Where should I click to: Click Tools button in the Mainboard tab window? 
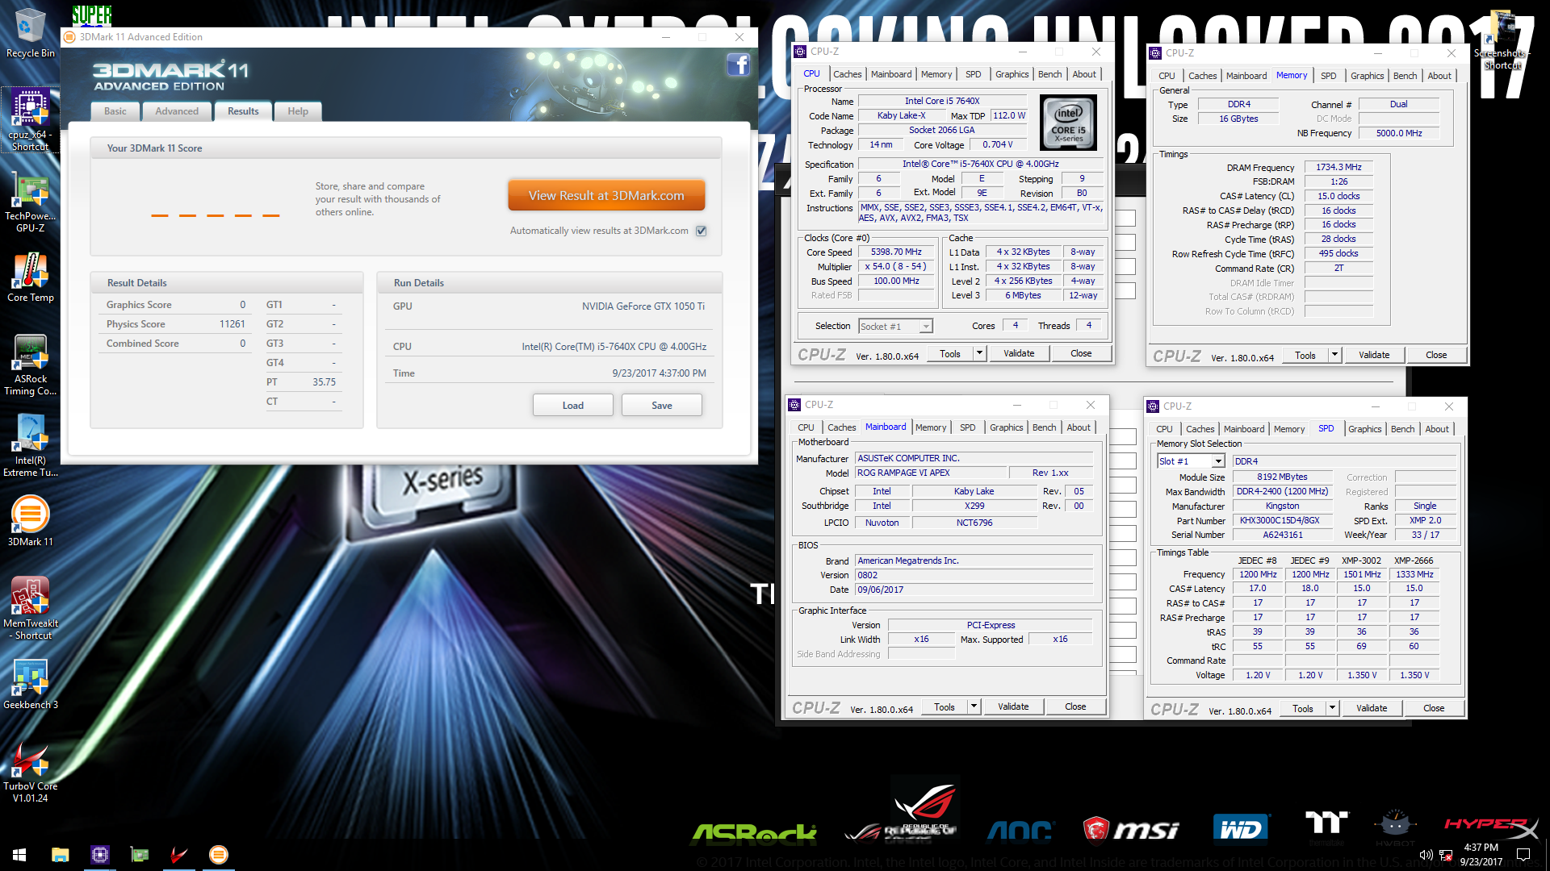pos(944,706)
